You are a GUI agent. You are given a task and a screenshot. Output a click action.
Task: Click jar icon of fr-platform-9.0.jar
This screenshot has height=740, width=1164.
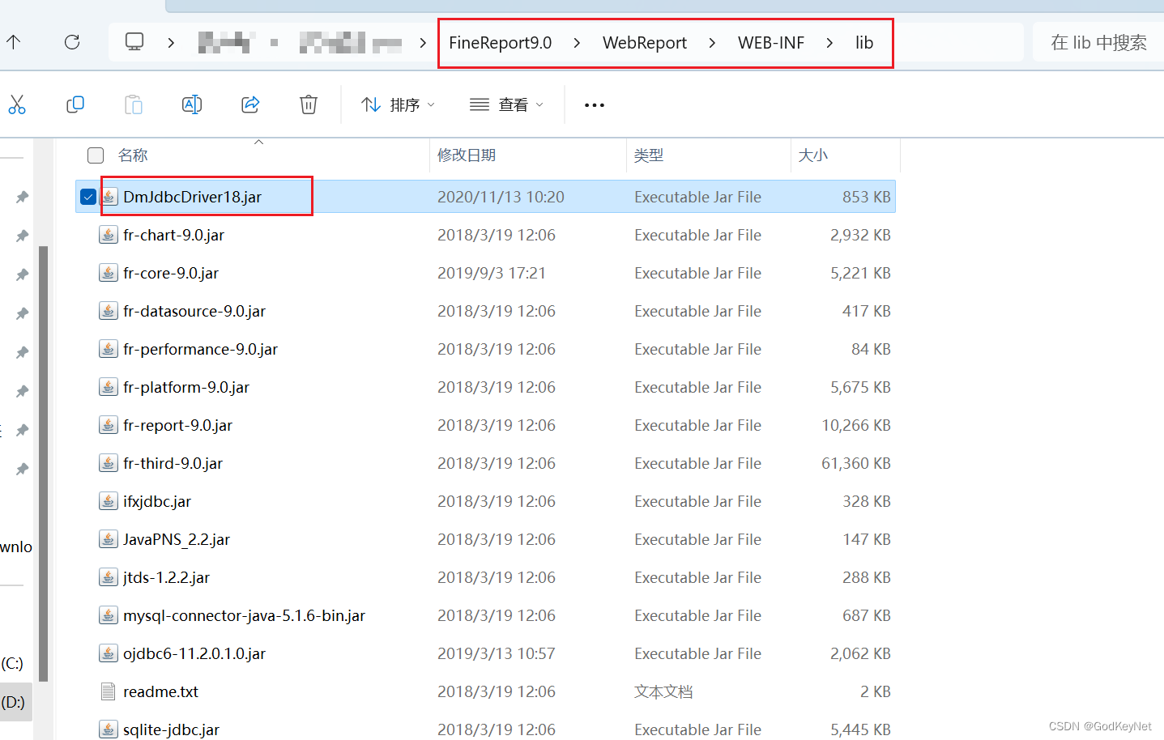pyautogui.click(x=108, y=387)
